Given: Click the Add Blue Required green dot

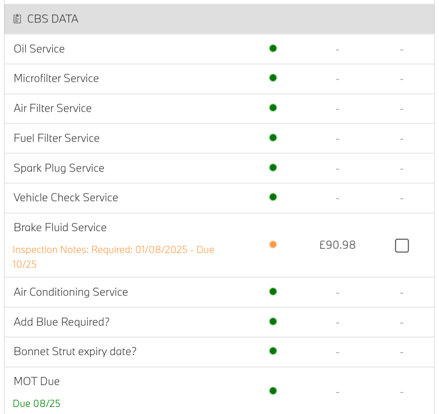Looking at the screenshot, I should click(273, 322).
